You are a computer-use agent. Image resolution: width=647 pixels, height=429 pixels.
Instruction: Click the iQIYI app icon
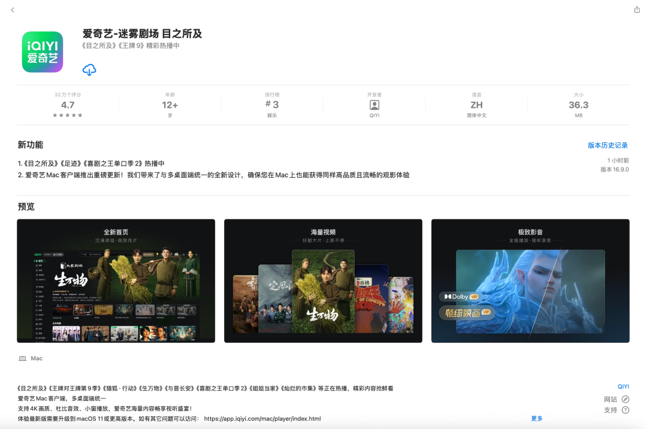tap(43, 52)
